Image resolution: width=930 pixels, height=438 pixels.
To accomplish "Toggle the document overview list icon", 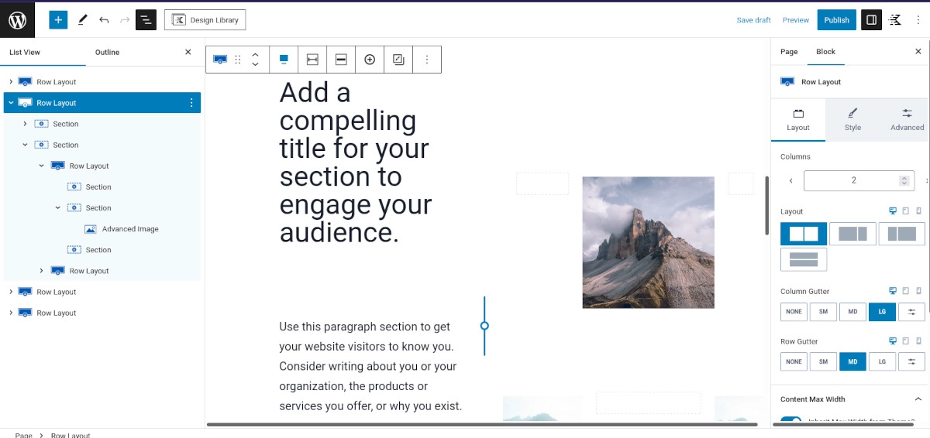I will [x=146, y=20].
